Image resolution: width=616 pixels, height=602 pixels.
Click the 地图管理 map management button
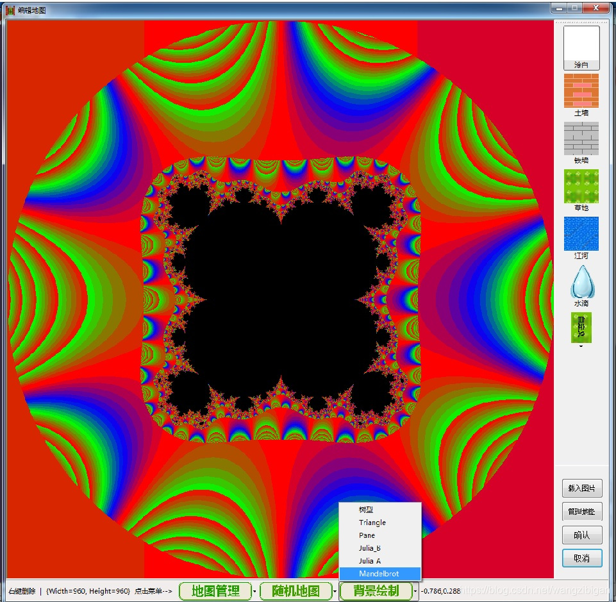point(215,591)
